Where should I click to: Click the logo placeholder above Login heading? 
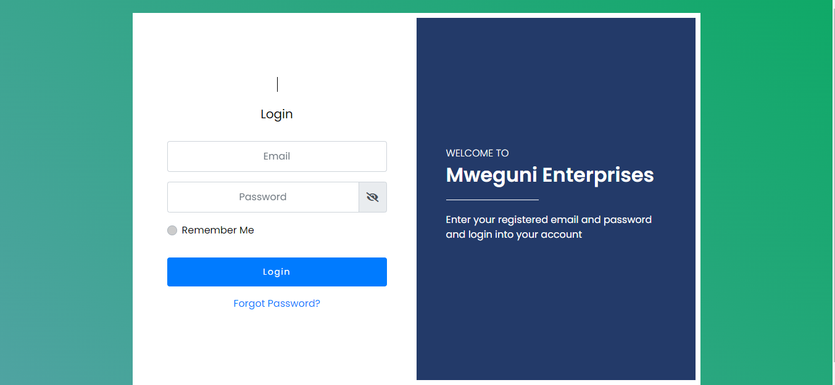click(277, 84)
